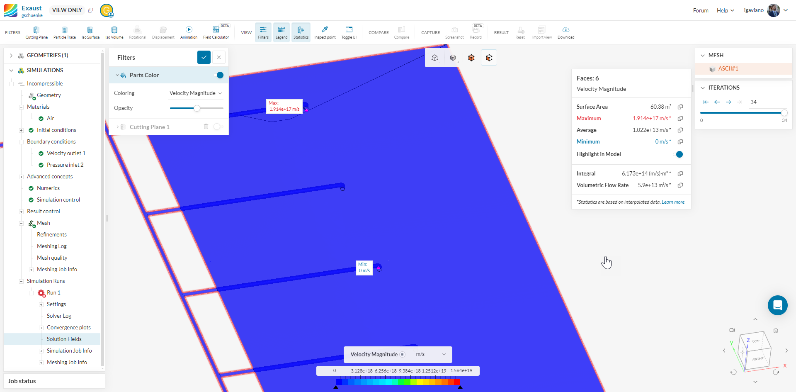Screen dimensions: 796x392
Task: Copy the Surface Area value
Action: (x=680, y=107)
